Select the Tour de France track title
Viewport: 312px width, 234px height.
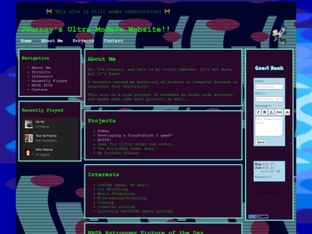[x=46, y=136]
